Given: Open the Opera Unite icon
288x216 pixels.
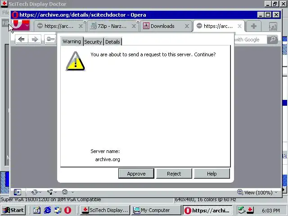Looking at the screenshot, I should 50,192.
